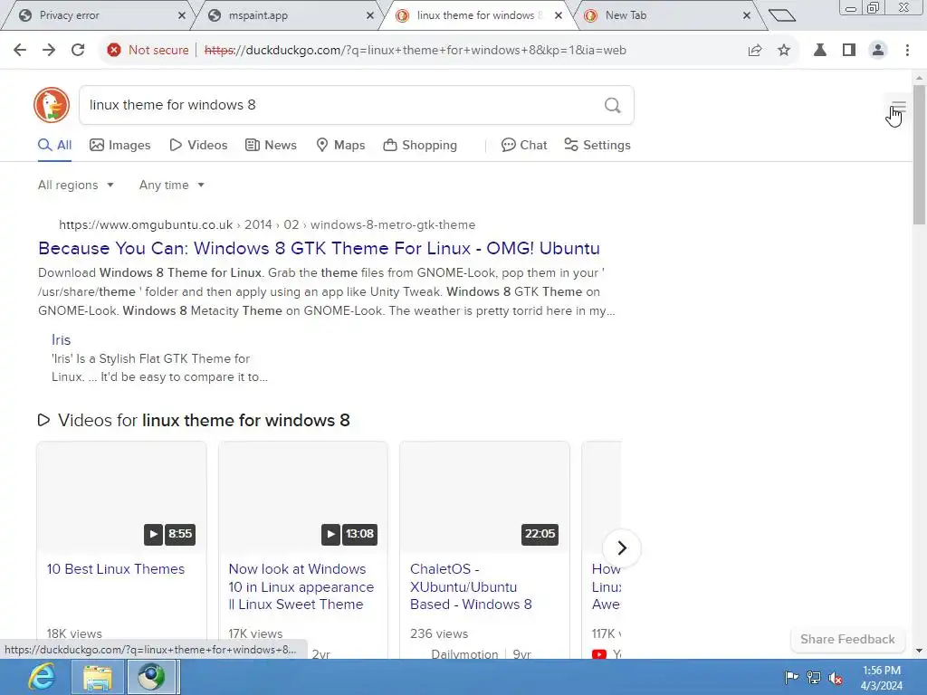Open the browser side panel
927x695 pixels.
pos(849,51)
